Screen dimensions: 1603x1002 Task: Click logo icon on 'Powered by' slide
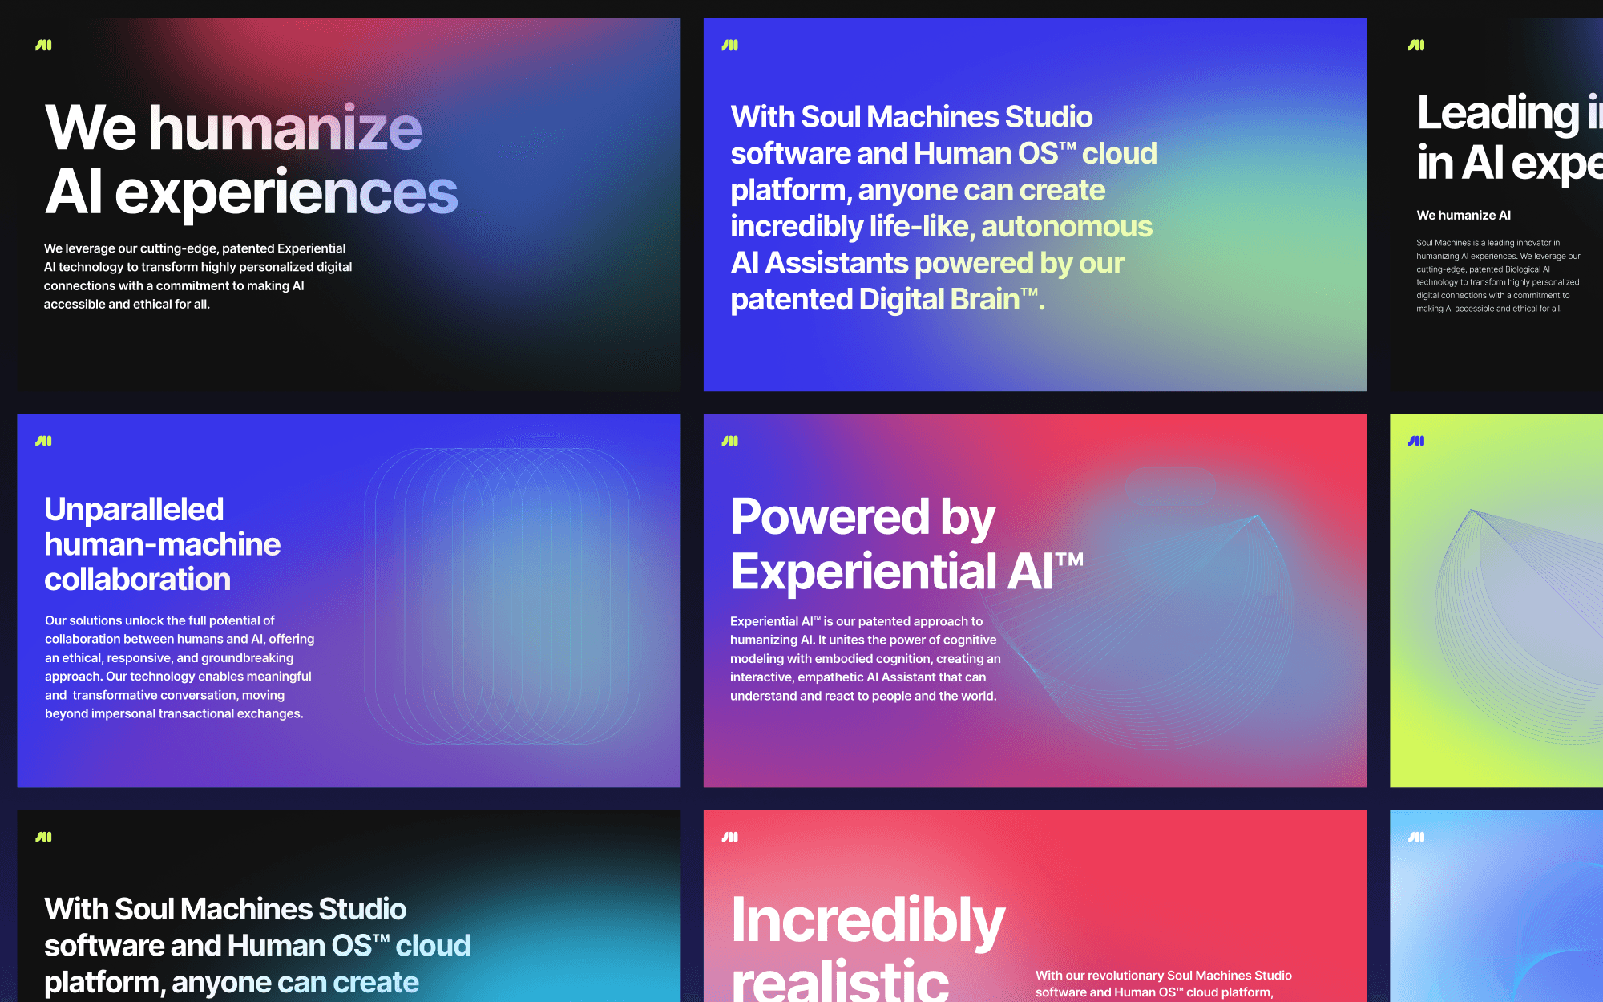click(x=729, y=441)
